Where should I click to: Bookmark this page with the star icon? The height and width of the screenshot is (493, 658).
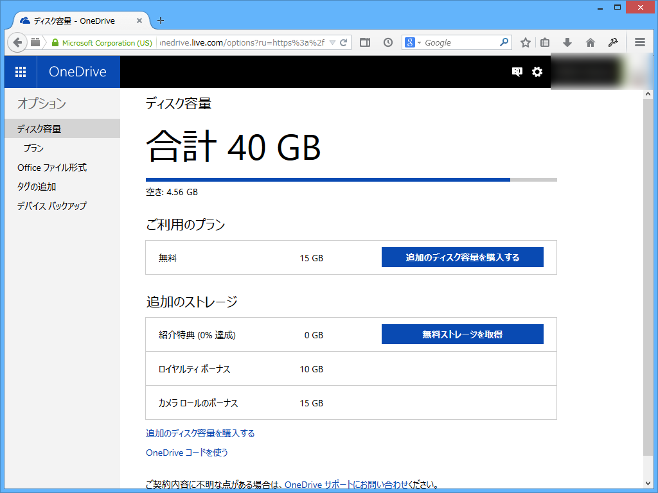click(x=525, y=42)
